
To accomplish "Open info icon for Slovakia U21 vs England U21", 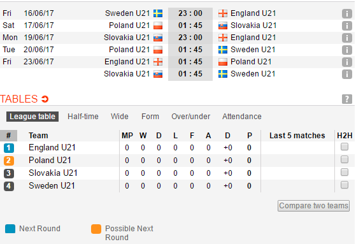I will pos(347,38).
